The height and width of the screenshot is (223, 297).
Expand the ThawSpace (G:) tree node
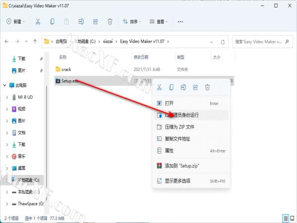[x=7, y=204]
